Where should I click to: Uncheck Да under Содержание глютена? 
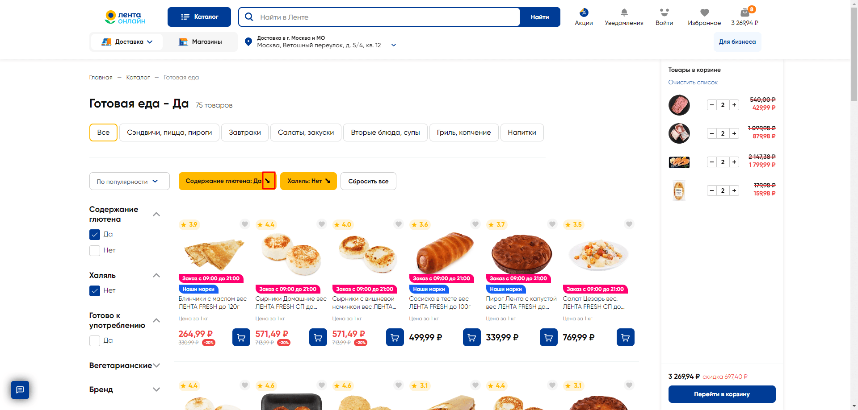[x=94, y=234]
